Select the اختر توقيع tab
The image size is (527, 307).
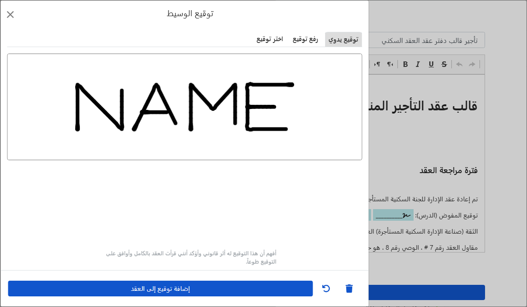tap(270, 39)
